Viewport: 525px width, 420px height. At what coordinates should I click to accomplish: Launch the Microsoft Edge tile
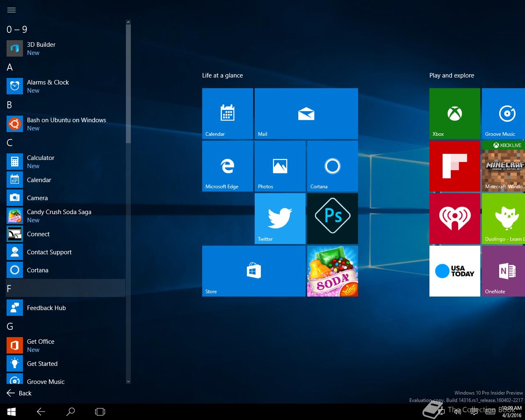point(228,166)
